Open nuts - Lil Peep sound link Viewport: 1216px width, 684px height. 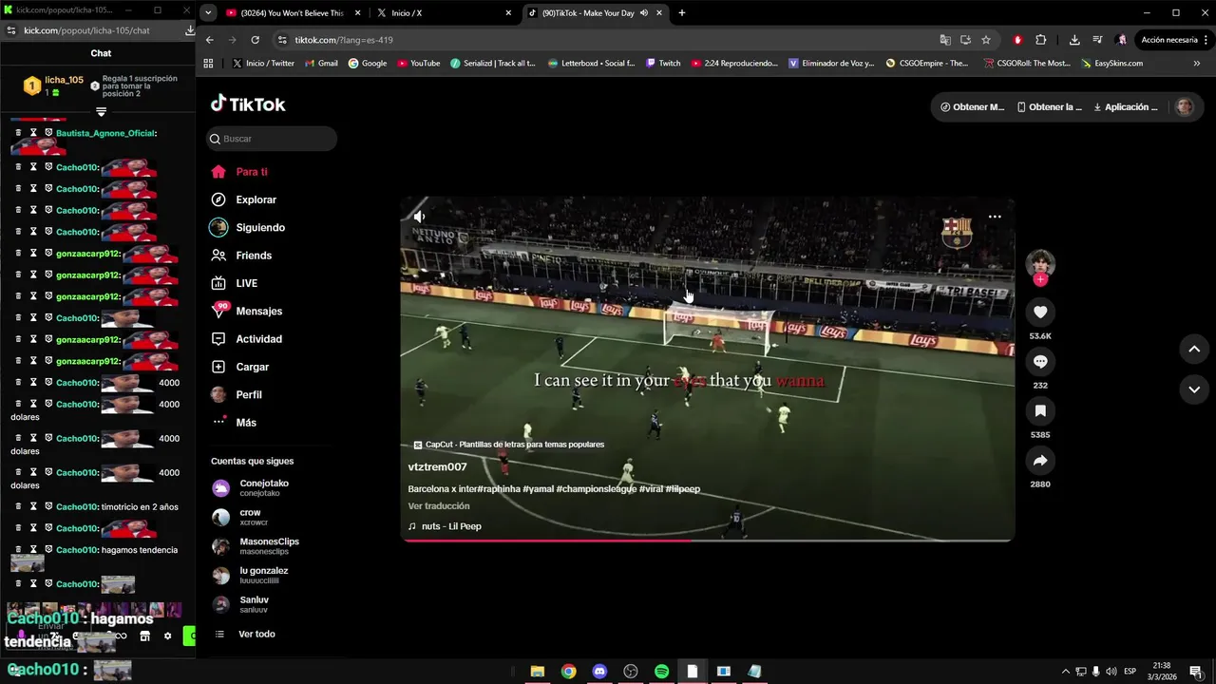coord(445,526)
